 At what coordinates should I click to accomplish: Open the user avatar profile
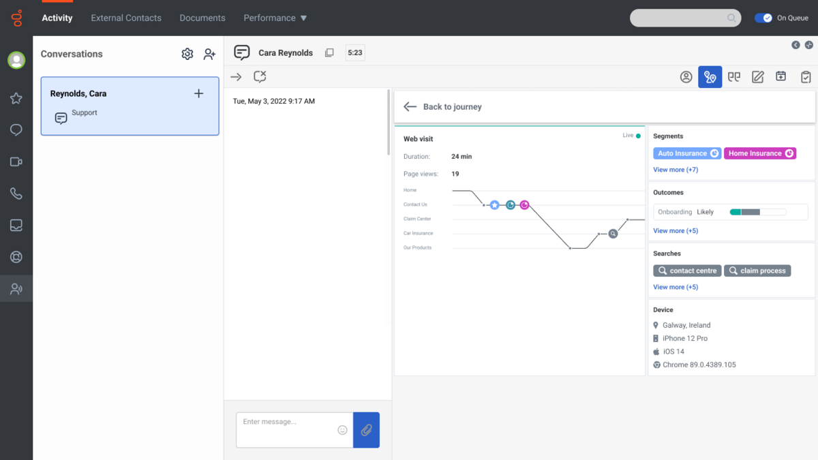(x=16, y=60)
